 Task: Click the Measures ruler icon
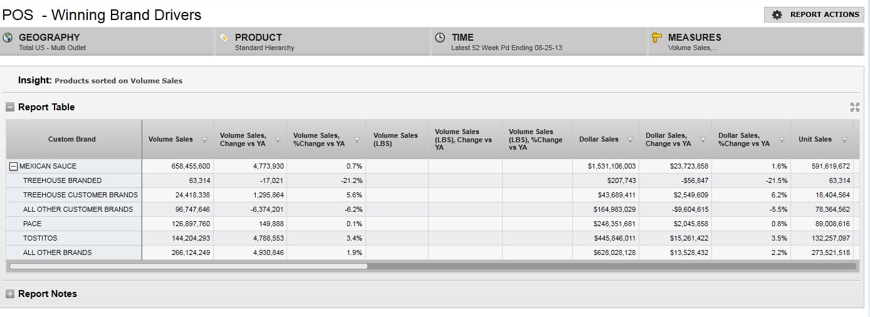click(657, 38)
